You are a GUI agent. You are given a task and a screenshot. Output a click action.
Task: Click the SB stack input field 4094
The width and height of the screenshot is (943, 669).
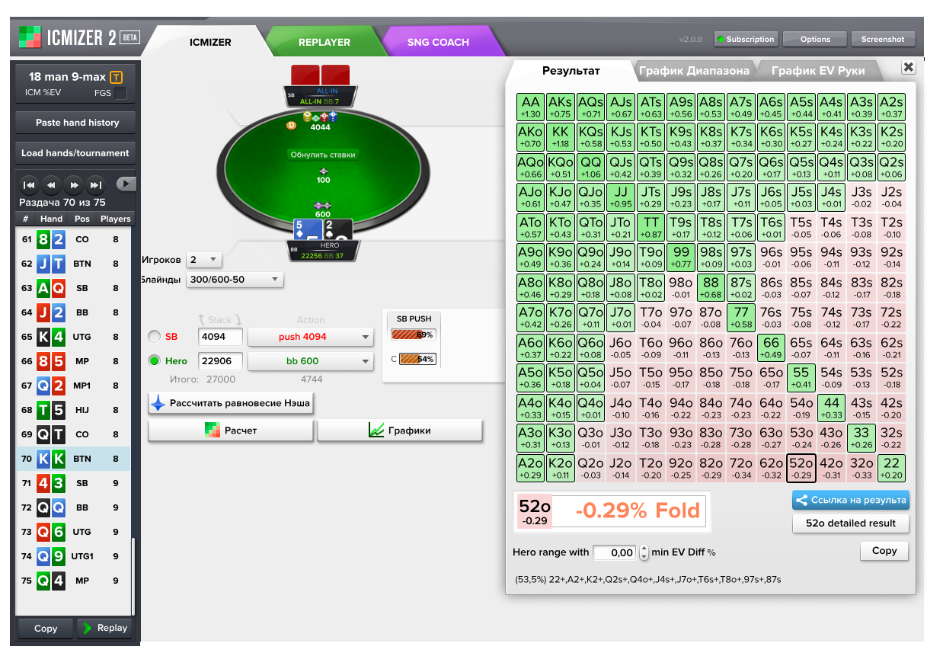coord(220,337)
